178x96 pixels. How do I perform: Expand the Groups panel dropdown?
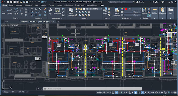pos(146,18)
